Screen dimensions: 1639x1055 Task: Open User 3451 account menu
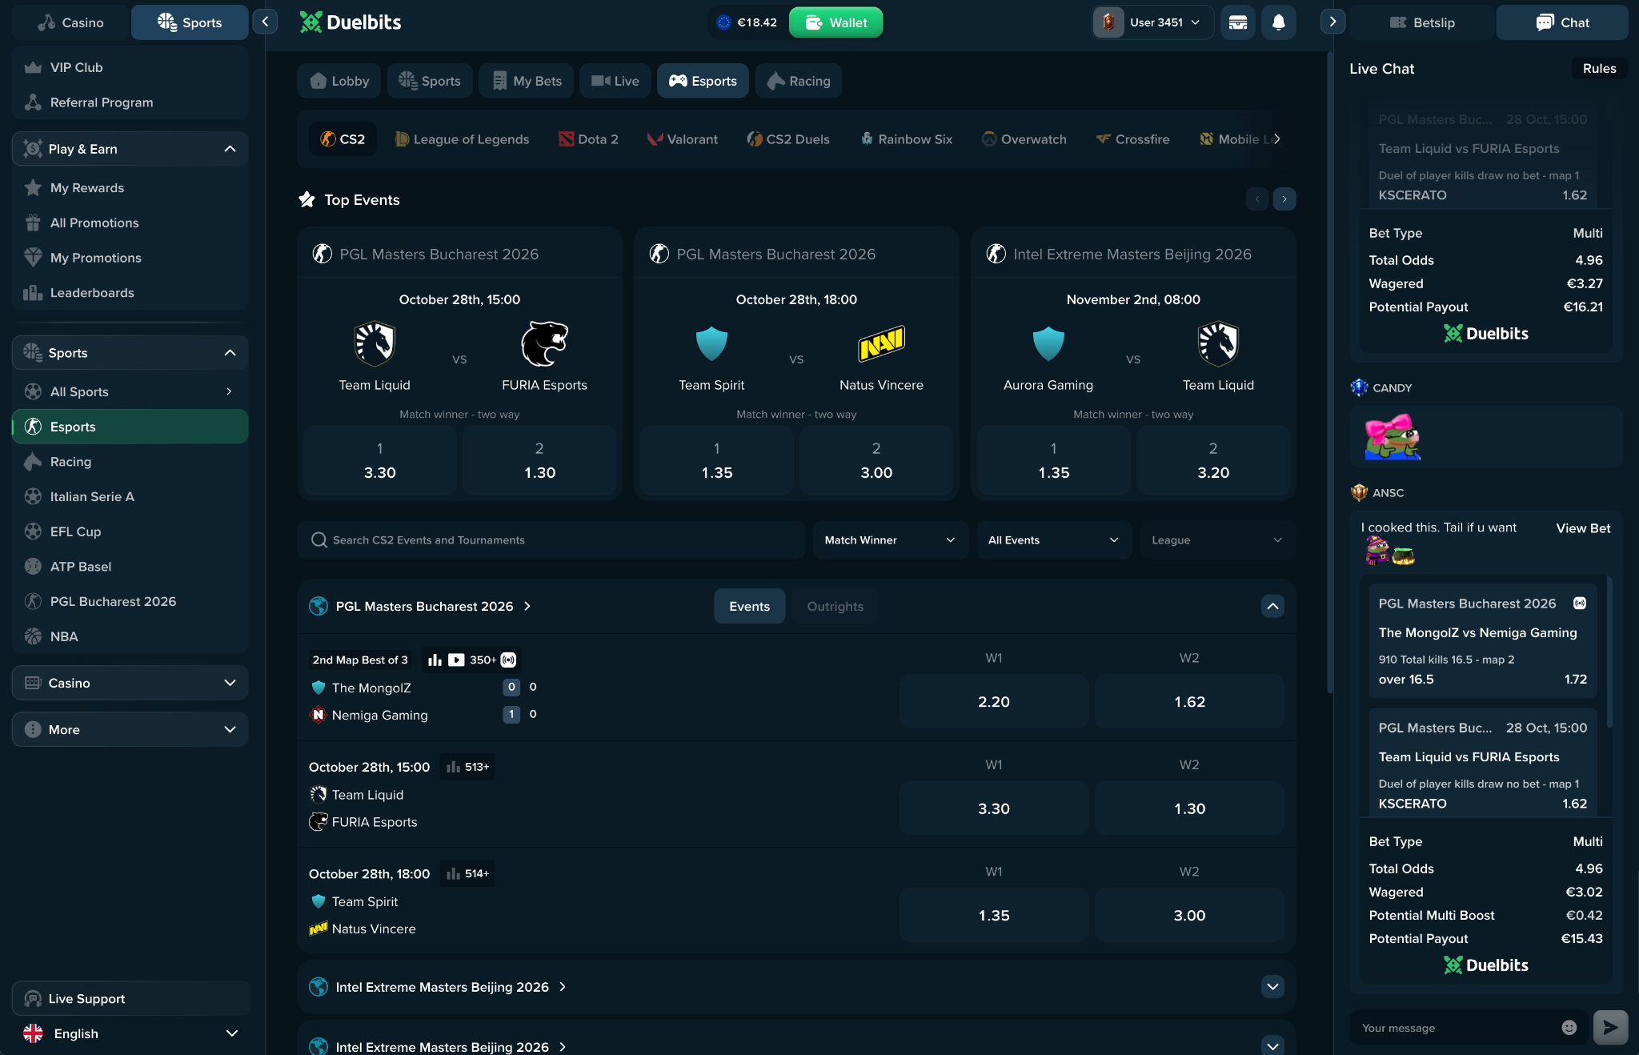tap(1153, 22)
